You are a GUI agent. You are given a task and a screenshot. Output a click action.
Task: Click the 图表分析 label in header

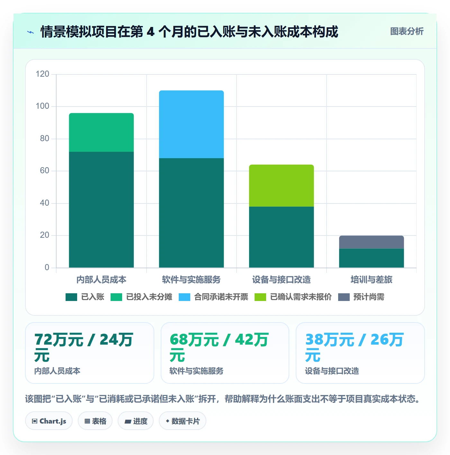pos(407,31)
